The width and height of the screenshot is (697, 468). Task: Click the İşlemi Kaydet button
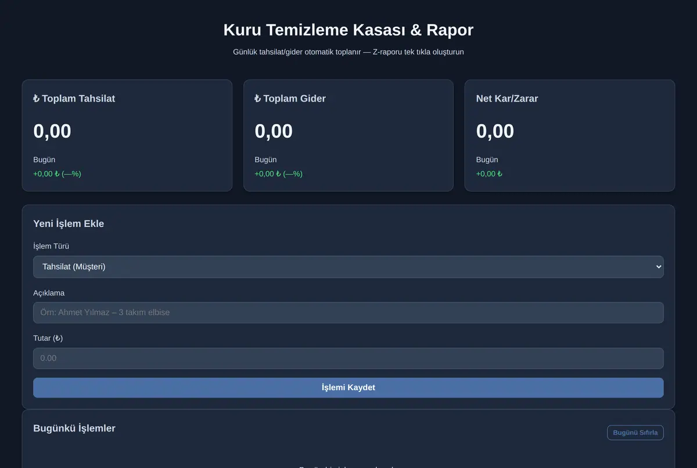pos(348,388)
